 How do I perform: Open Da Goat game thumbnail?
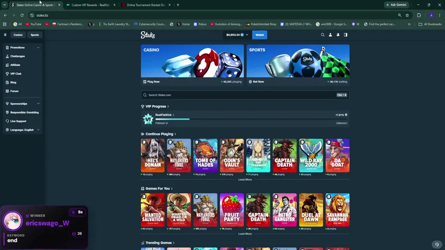(x=338, y=155)
